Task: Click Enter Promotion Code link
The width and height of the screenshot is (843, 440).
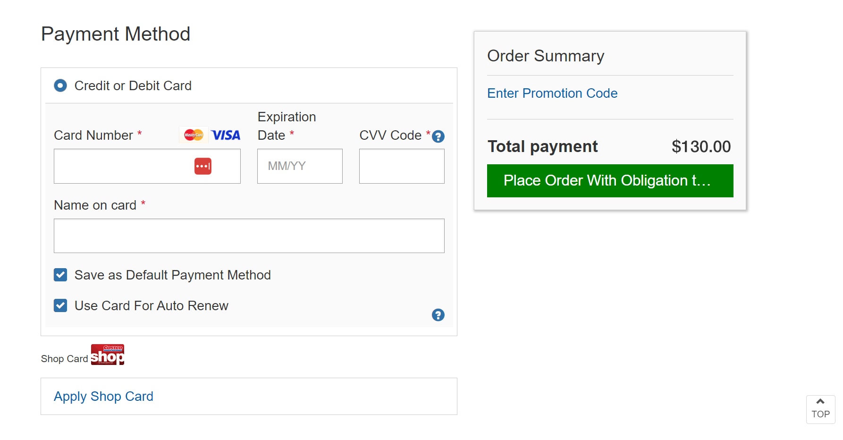Action: 552,93
